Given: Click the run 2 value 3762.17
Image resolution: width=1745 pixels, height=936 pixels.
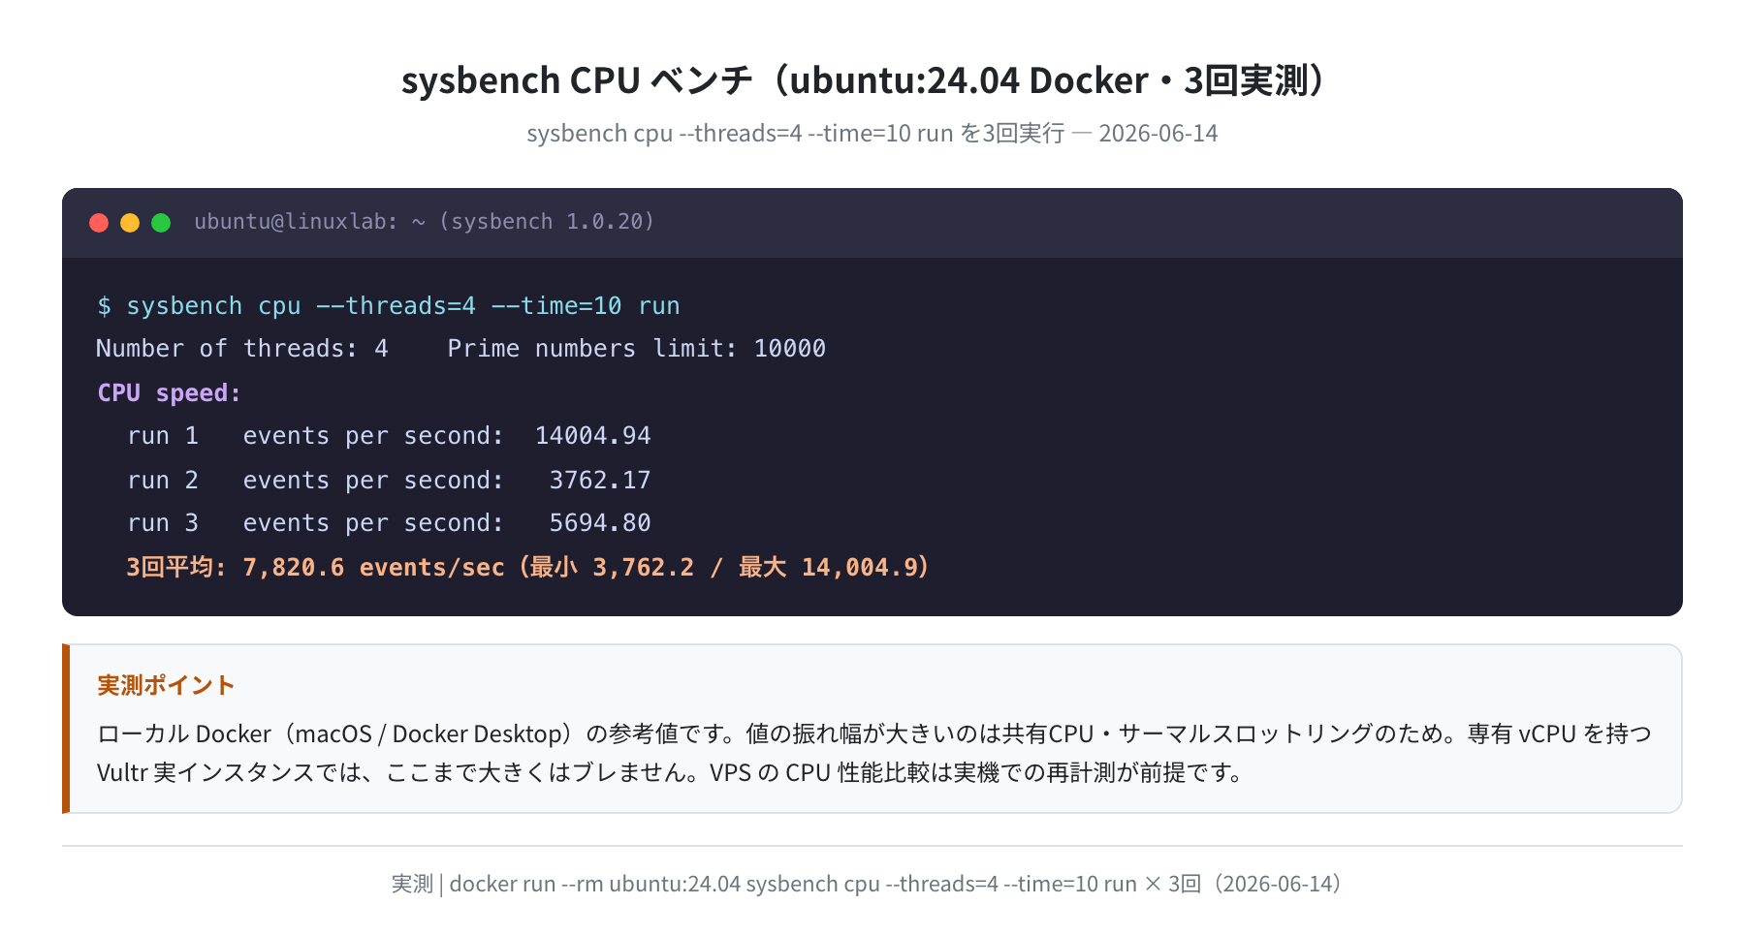Looking at the screenshot, I should pyautogui.click(x=600, y=480).
